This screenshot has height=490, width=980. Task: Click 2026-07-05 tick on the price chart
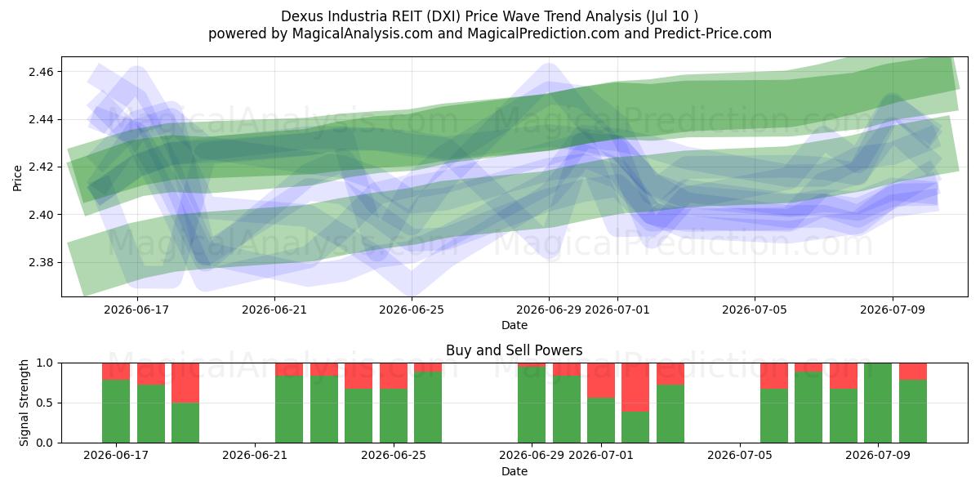click(x=755, y=310)
